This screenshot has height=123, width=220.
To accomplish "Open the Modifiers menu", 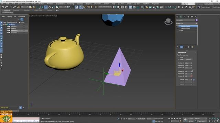I will [x=41, y=4].
